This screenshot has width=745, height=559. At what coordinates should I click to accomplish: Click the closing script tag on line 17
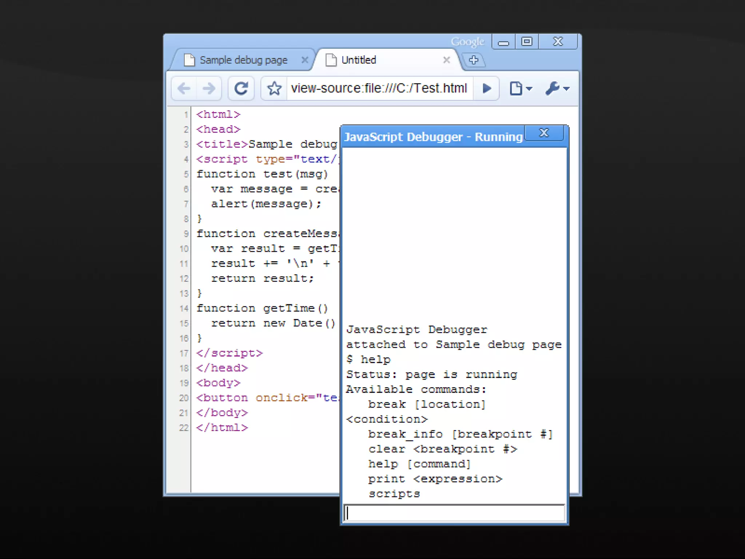click(x=229, y=353)
